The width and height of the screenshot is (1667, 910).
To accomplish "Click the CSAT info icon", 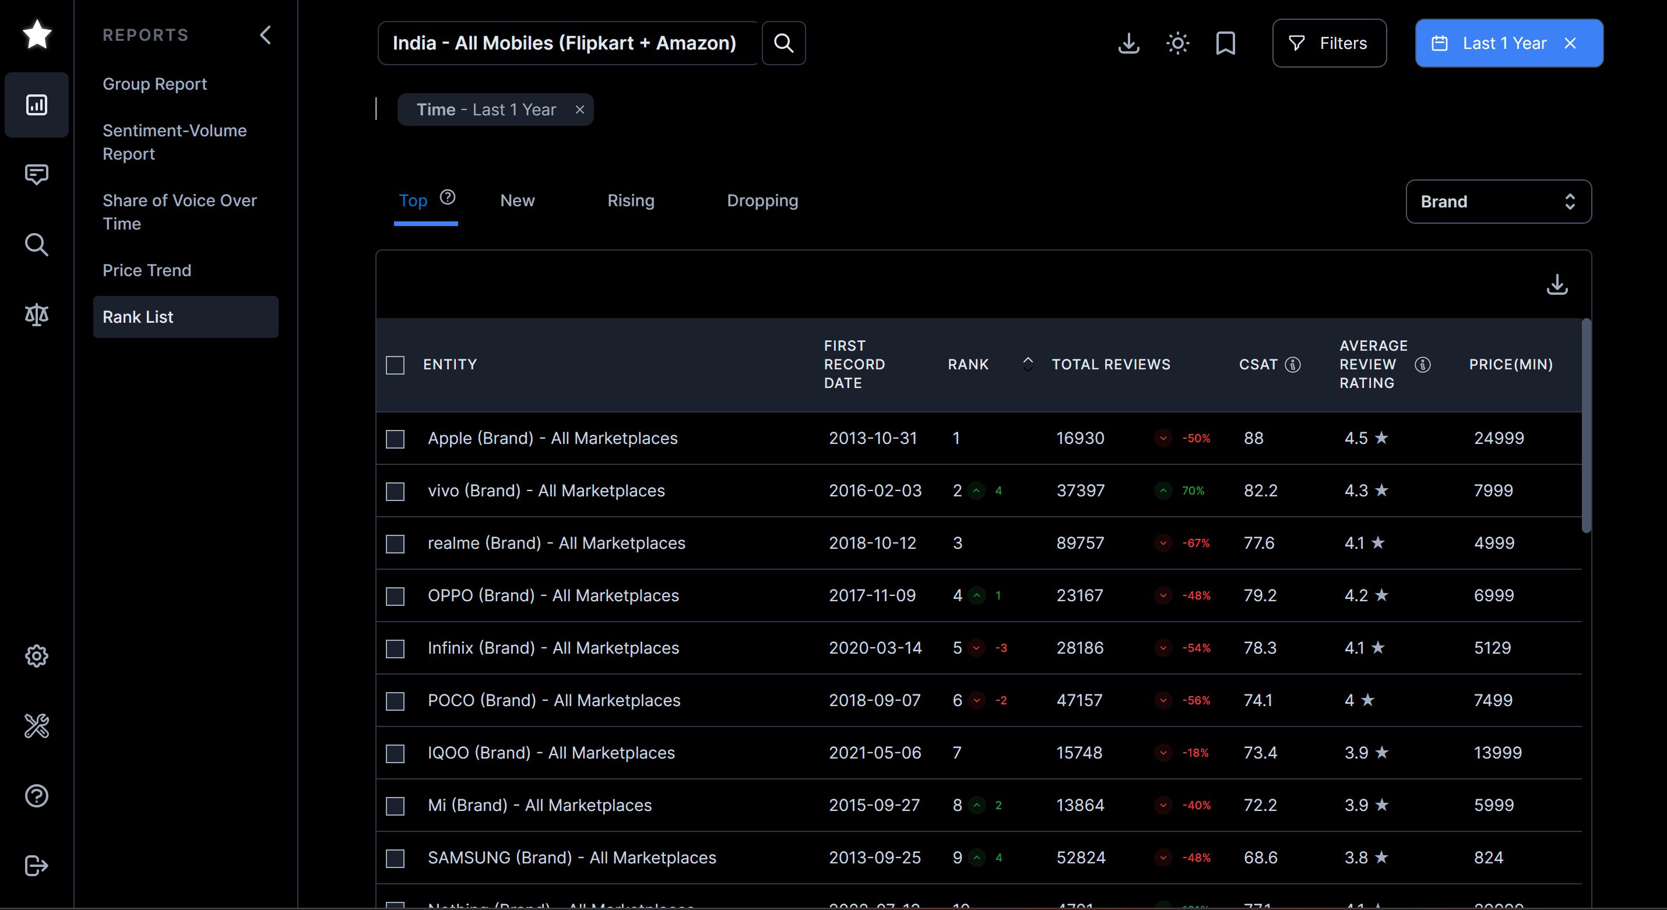I will (x=1293, y=365).
